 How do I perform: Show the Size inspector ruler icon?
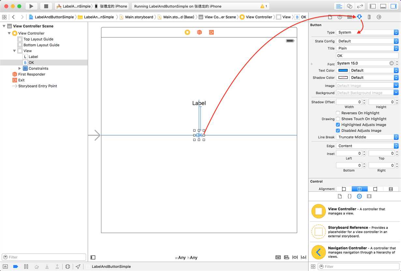point(369,17)
